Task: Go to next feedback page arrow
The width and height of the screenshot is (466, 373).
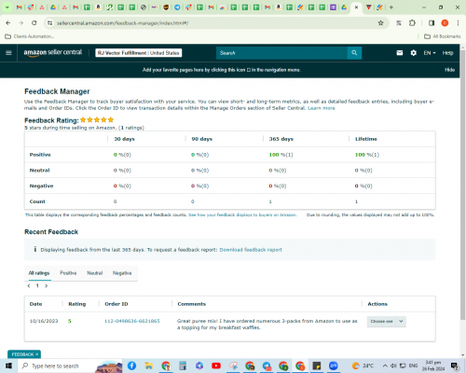Action: 47,285
